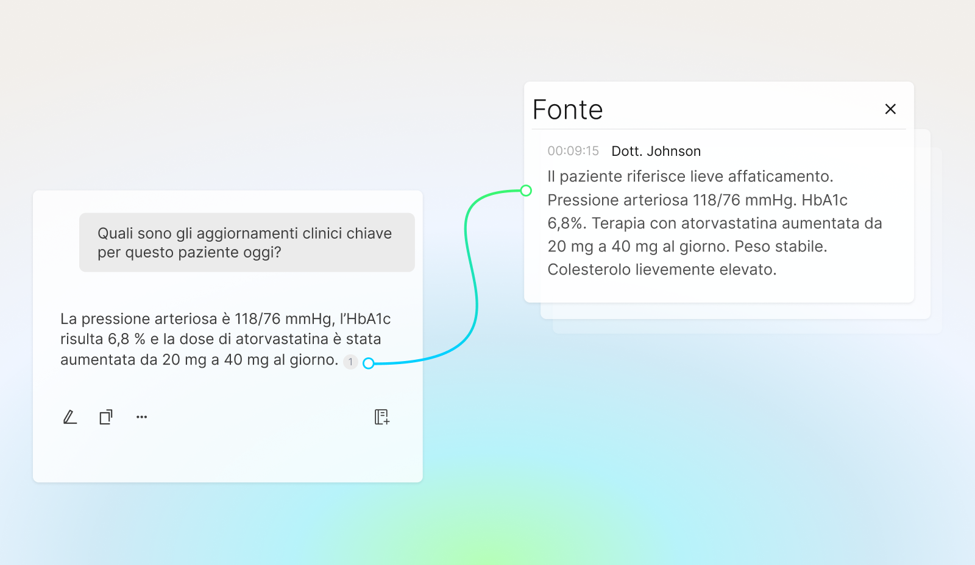
Task: Copy the answer with the copy icon
Action: point(106,417)
